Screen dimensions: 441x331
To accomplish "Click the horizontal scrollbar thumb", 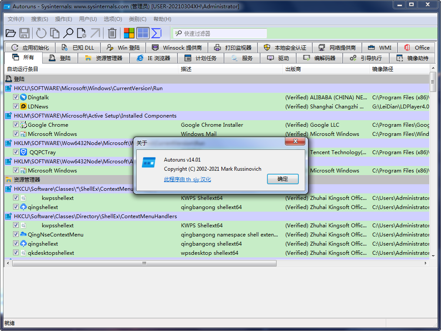I will (x=144, y=263).
